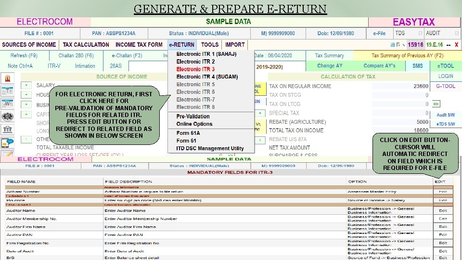Open the IMPORT menu

click(235, 45)
